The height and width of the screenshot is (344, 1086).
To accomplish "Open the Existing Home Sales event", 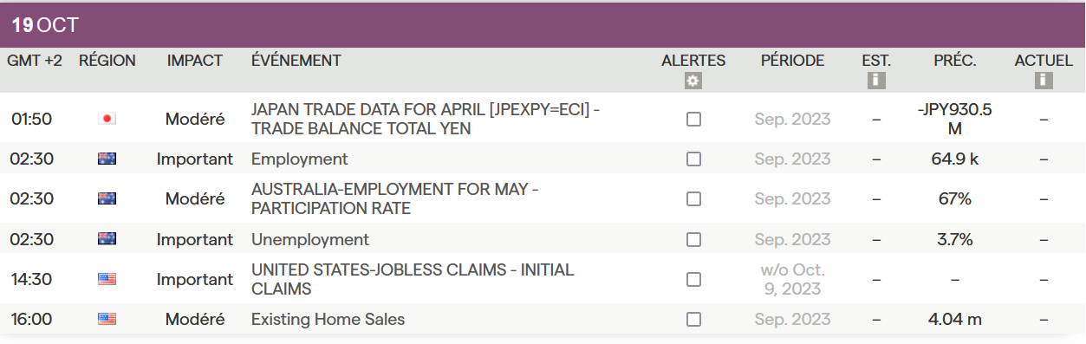I will click(328, 319).
